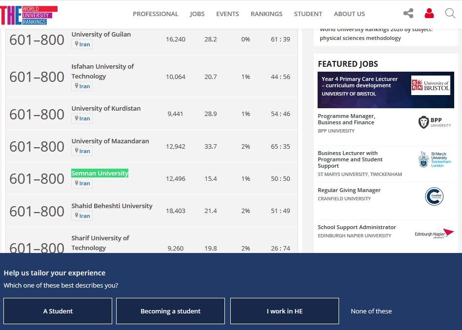Click rank 601–800 beside University of Kurdistan
This screenshot has height=330, width=462.
click(37, 114)
